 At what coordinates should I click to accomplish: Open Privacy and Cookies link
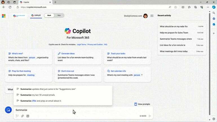pyautogui.click(x=95, y=45)
